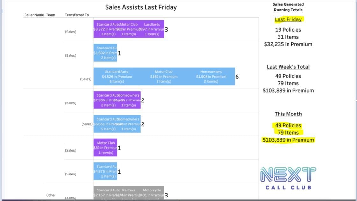Select the Standard Auto $1,602 blue bar
Image resolution: width=357 pixels, height=201 pixels.
(106, 53)
